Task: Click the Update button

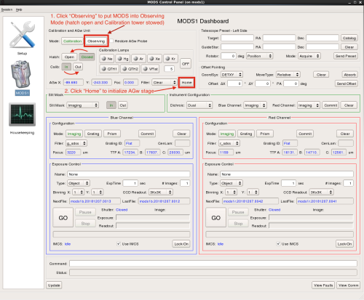Action: click(54, 285)
